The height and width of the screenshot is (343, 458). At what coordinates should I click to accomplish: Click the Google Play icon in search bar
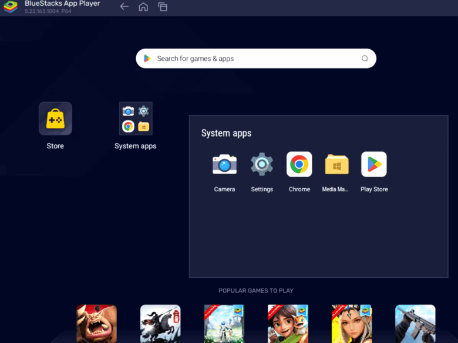pos(147,59)
